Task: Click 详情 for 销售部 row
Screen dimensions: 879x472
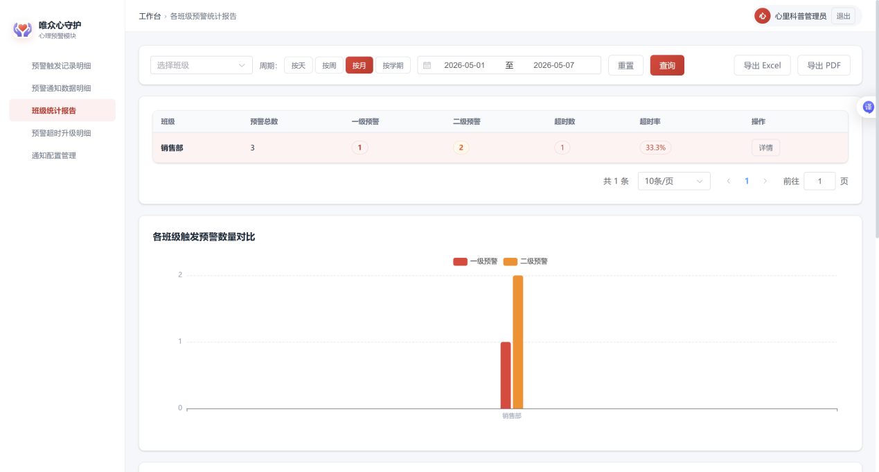Action: tap(765, 148)
